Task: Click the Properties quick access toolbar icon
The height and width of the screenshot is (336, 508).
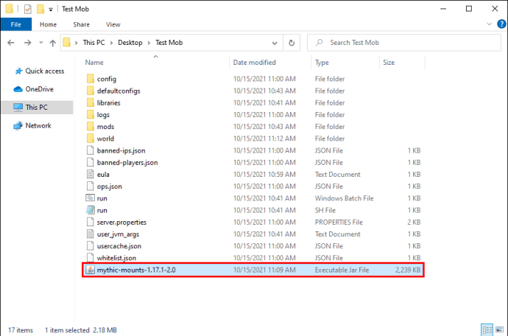Action: (x=28, y=9)
